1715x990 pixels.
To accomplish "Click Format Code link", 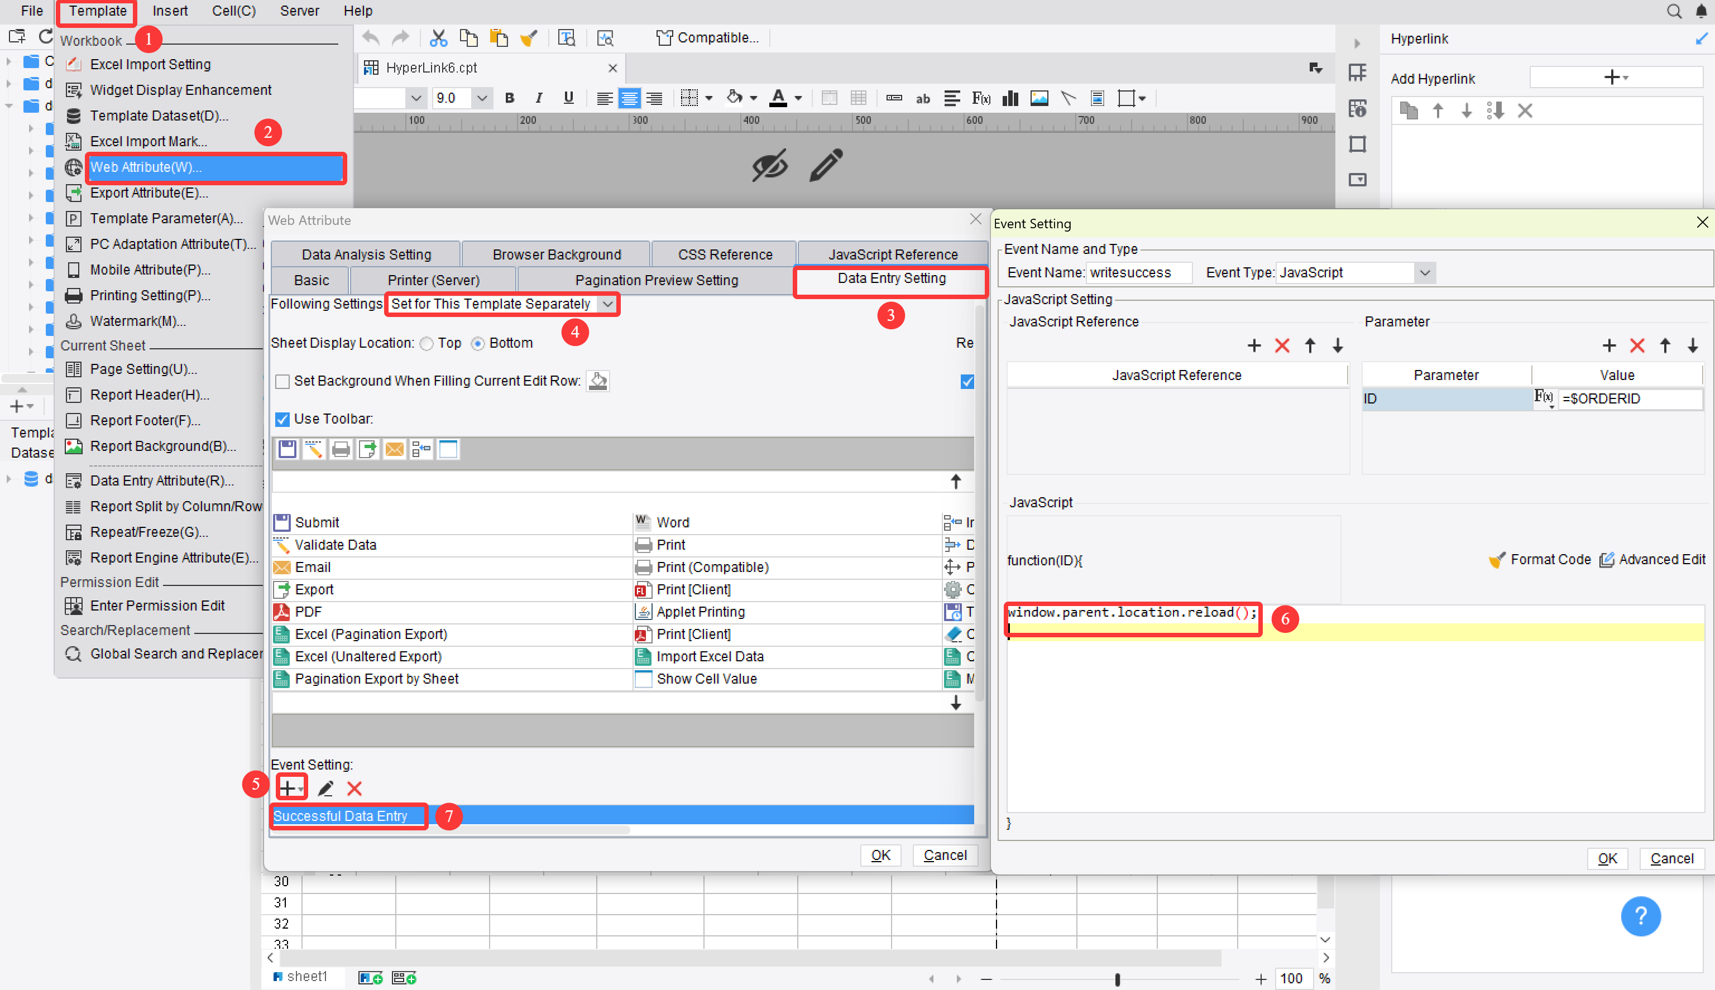I will pos(1540,560).
